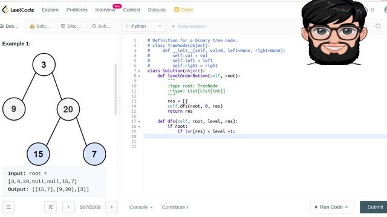Switch to the Solution tab
The width and height of the screenshot is (387, 217).
coord(40,26)
